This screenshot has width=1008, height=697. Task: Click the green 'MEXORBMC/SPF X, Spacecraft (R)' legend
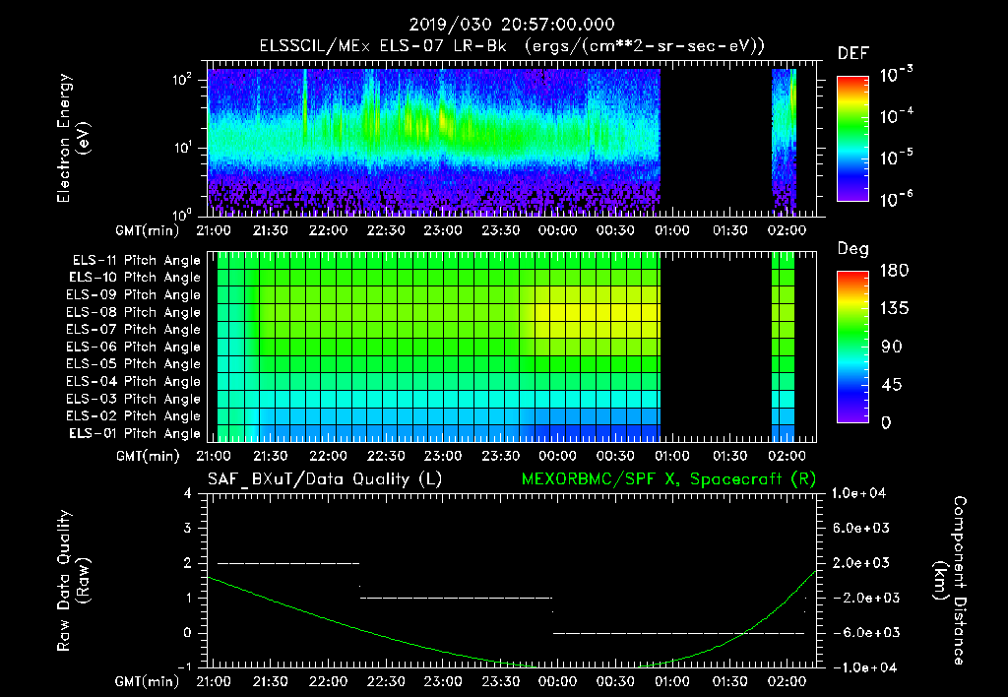[x=668, y=479]
